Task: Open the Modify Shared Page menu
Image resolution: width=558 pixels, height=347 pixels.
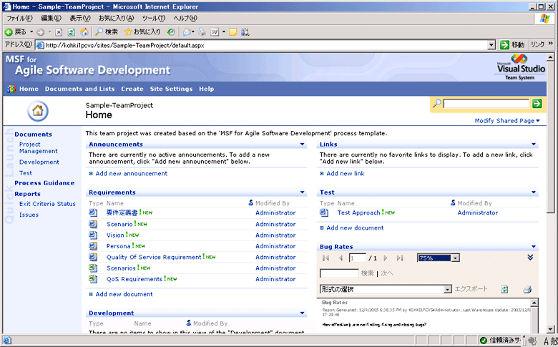Action: (507, 121)
